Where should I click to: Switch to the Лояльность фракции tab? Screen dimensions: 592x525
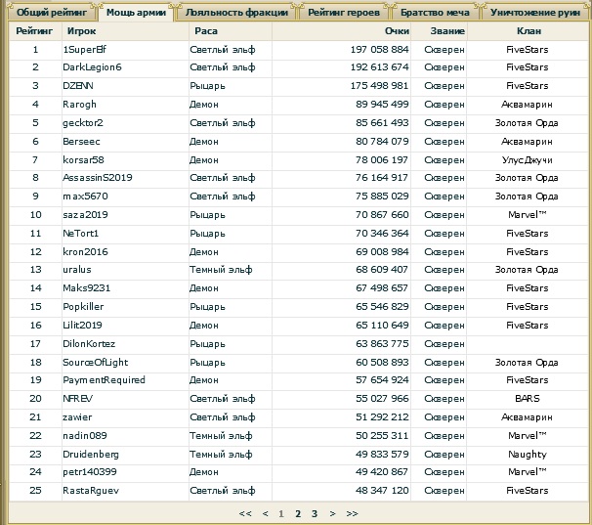click(x=236, y=13)
